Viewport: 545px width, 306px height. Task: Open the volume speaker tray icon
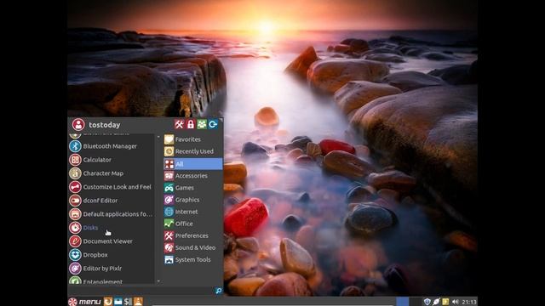(455, 302)
